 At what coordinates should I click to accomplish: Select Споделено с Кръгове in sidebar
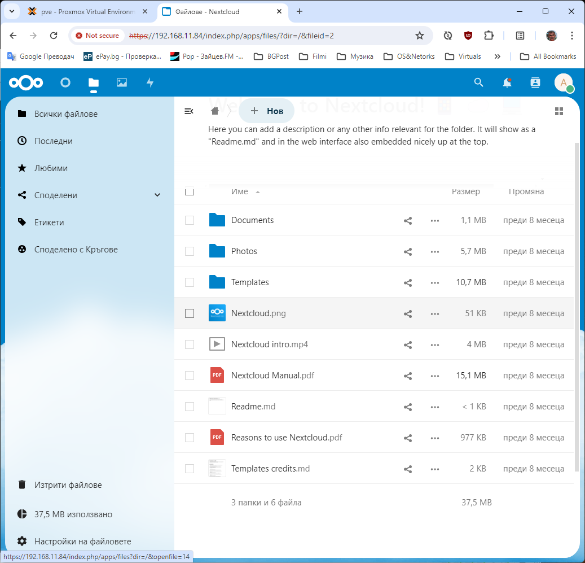pyautogui.click(x=90, y=250)
